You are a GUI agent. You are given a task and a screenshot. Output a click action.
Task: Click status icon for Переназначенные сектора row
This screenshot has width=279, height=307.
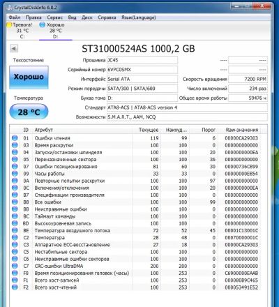pyautogui.click(x=15, y=159)
